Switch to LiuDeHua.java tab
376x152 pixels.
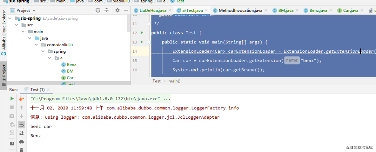pyautogui.click(x=153, y=10)
